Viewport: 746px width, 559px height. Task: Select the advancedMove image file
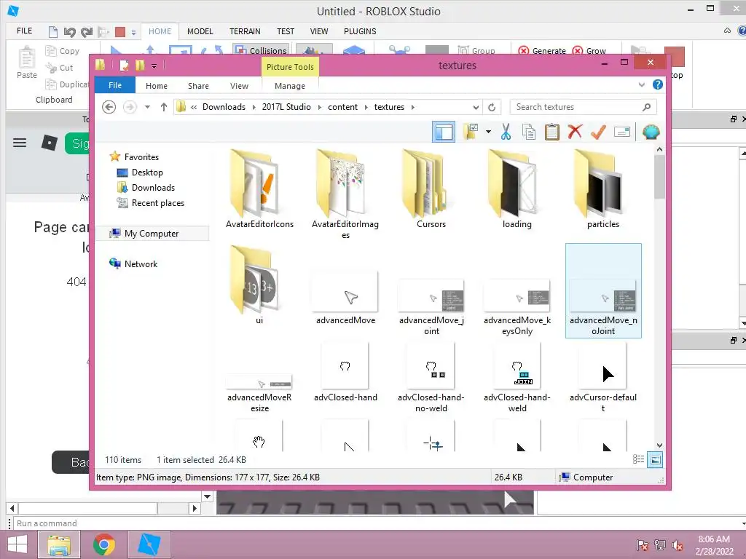(346, 298)
